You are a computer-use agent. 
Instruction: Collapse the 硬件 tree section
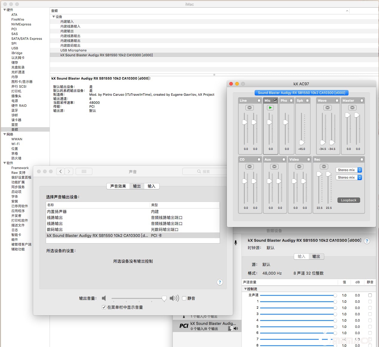tap(4, 10)
